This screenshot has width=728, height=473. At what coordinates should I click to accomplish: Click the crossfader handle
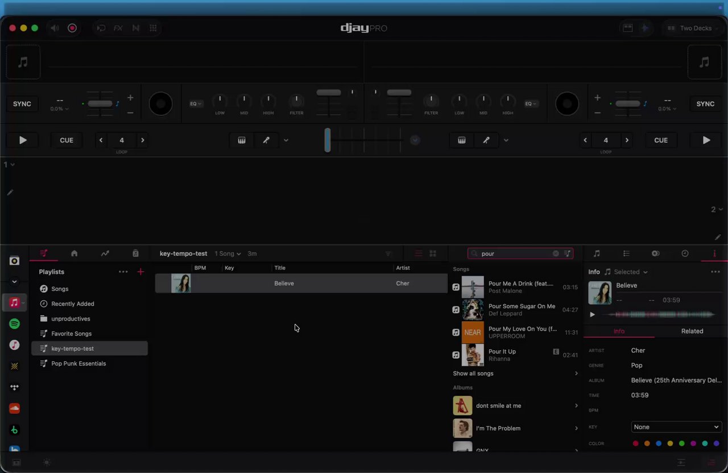pos(327,140)
